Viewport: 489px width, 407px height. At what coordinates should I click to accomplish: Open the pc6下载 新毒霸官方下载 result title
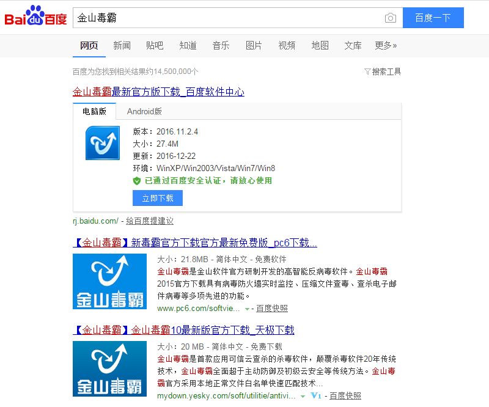tap(195, 243)
